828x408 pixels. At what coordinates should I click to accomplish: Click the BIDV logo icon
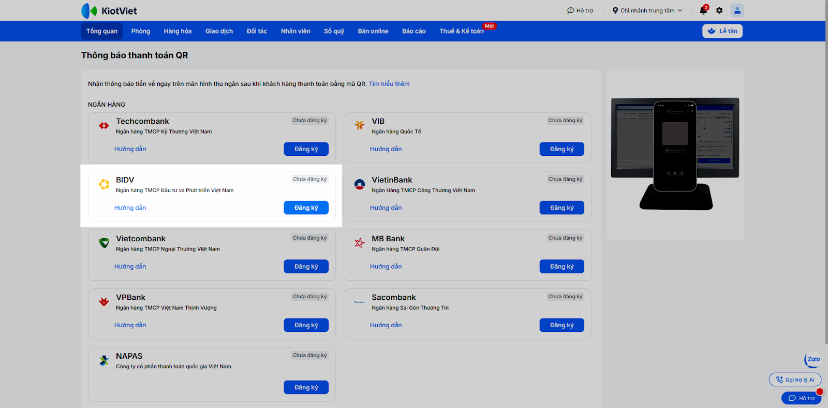(x=104, y=184)
